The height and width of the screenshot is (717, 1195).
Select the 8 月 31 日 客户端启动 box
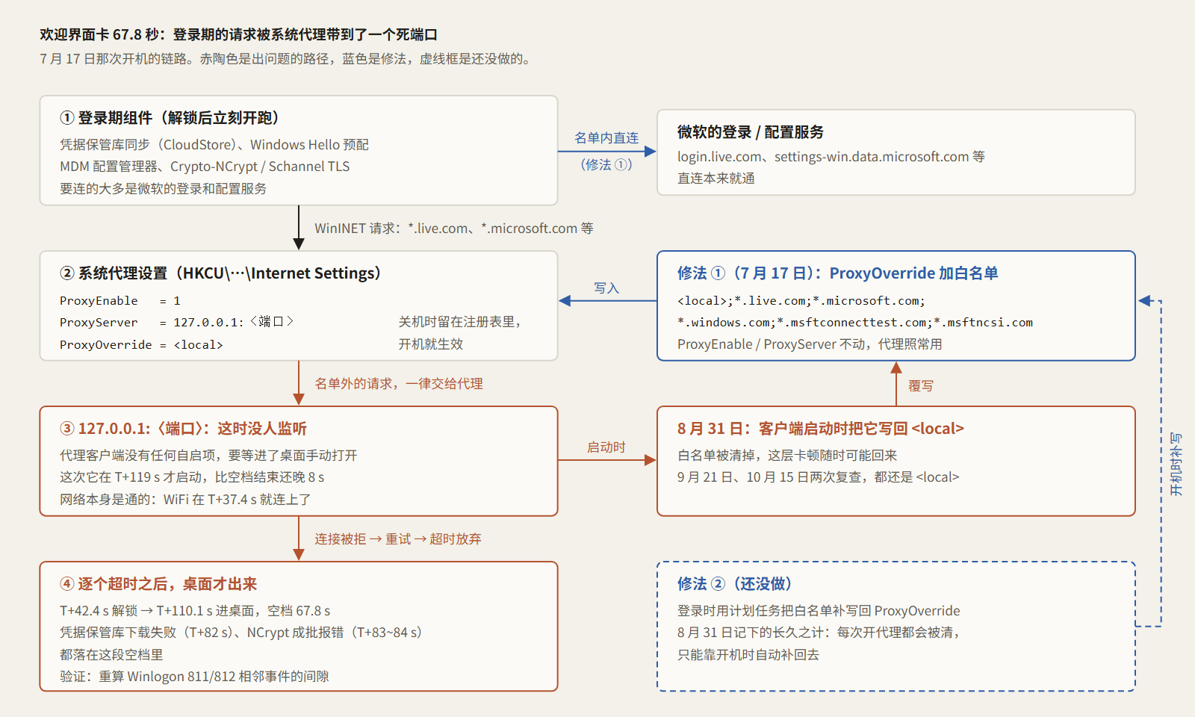(x=896, y=461)
